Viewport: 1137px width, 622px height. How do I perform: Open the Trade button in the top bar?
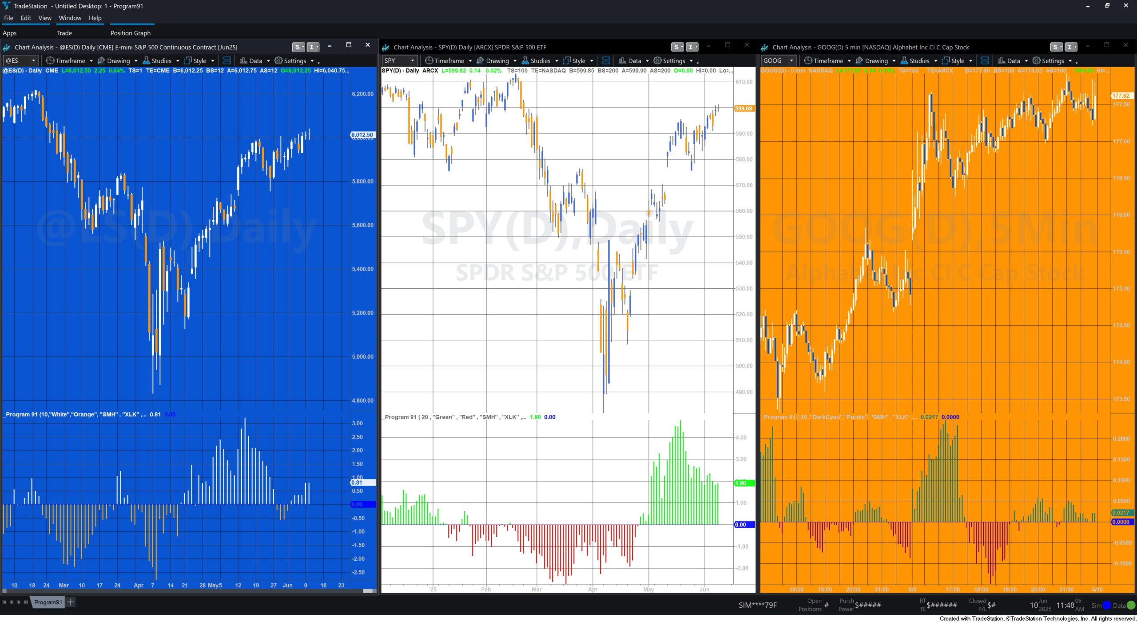pos(64,33)
